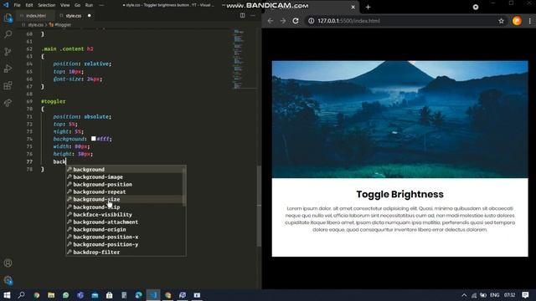This screenshot has height=301, width=536.
Task: Switch to VS Code on the taskbar
Action: pyautogui.click(x=153, y=295)
